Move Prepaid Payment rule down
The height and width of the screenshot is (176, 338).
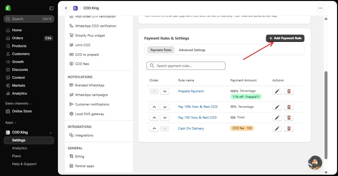coord(165,91)
